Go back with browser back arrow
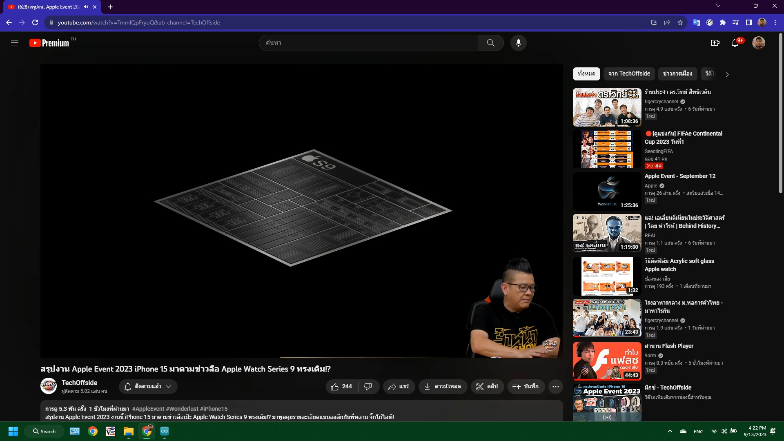Screen dimensions: 784x441 click(x=9, y=22)
